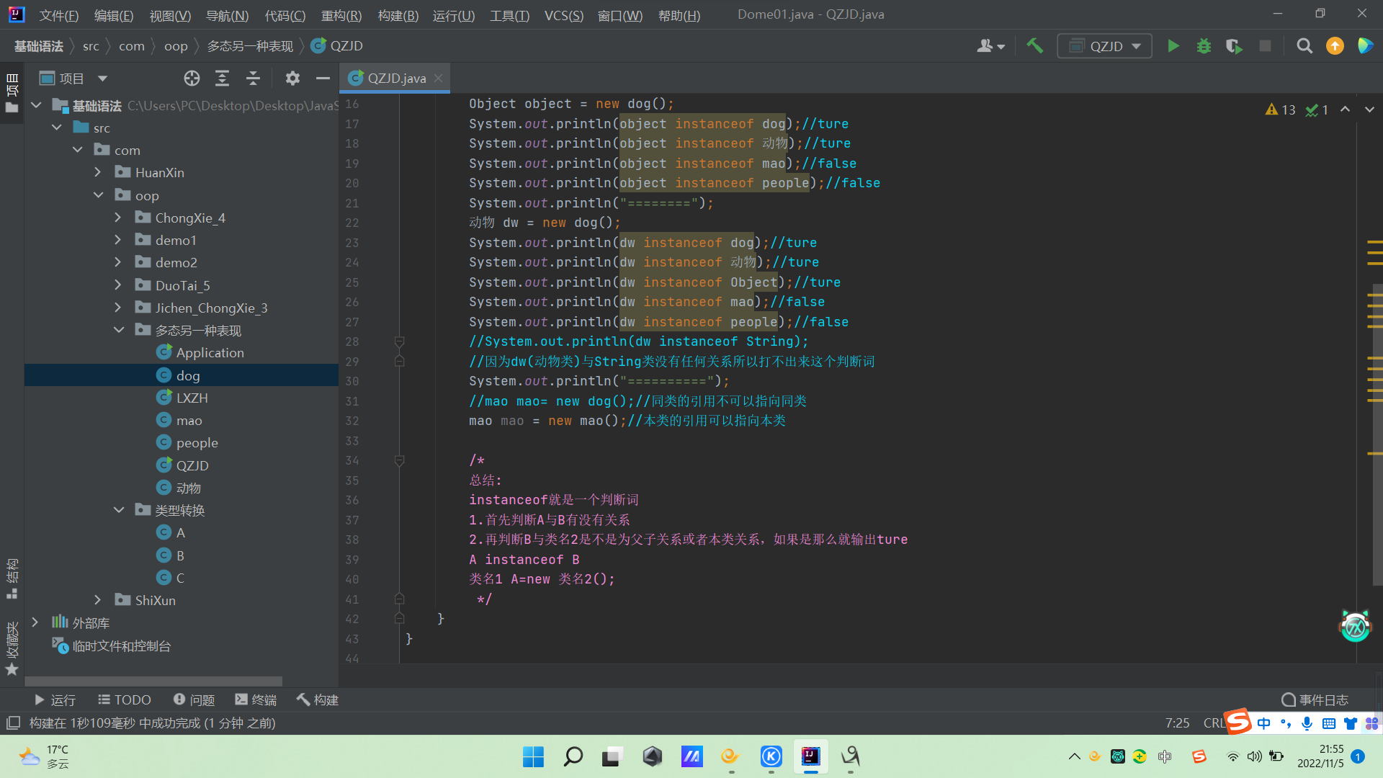
Task: Toggle the Structure side tool window
Action: [12, 578]
